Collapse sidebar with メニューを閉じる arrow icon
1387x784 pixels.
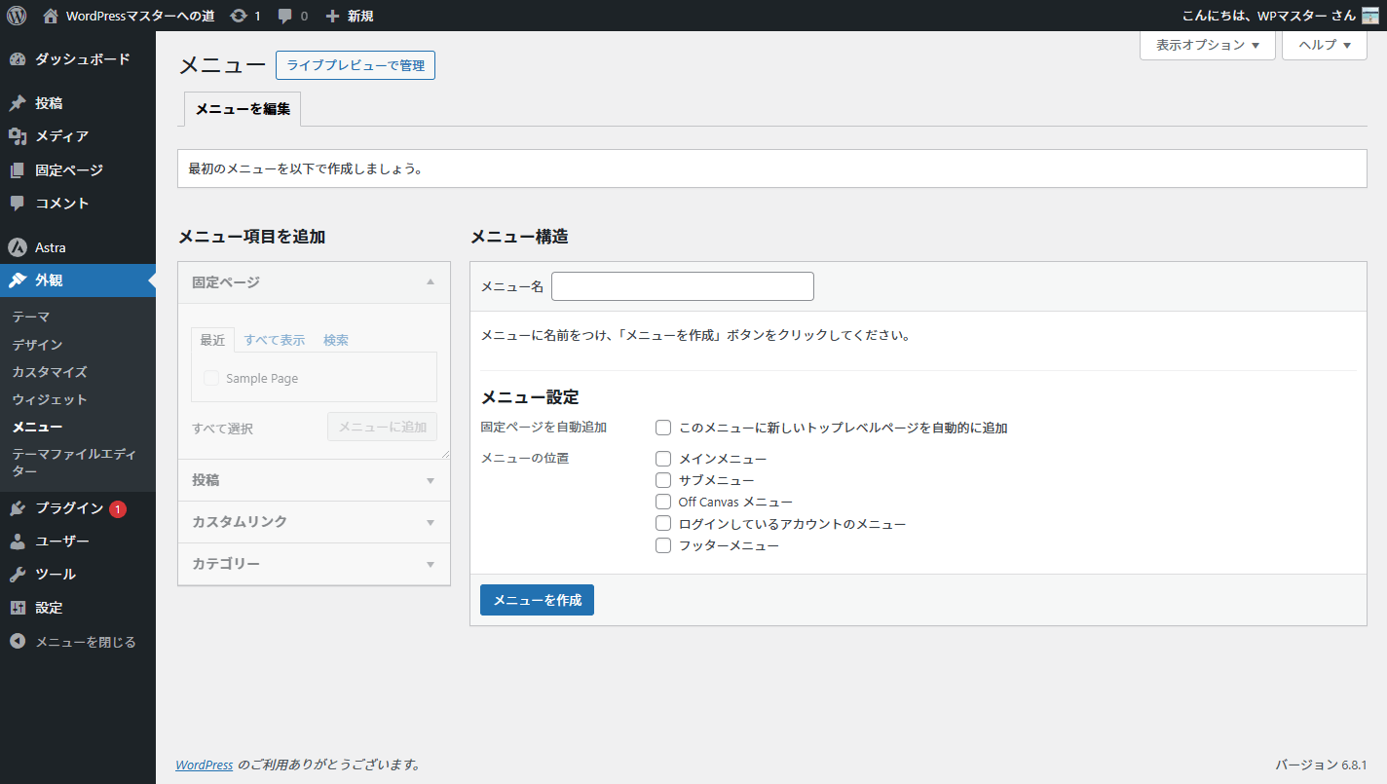tap(18, 642)
